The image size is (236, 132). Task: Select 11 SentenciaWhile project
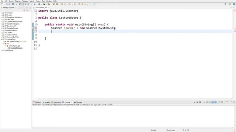(x=11, y=35)
